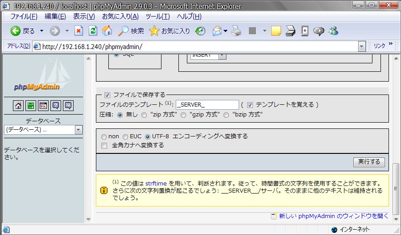The image size is (401, 235).
Task: Open the SQL documentation icon in sidebar
Action: (68, 106)
